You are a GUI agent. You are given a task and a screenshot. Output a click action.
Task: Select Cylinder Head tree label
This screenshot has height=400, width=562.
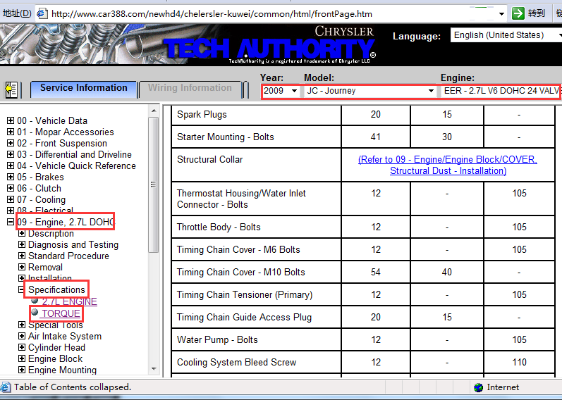(x=56, y=348)
